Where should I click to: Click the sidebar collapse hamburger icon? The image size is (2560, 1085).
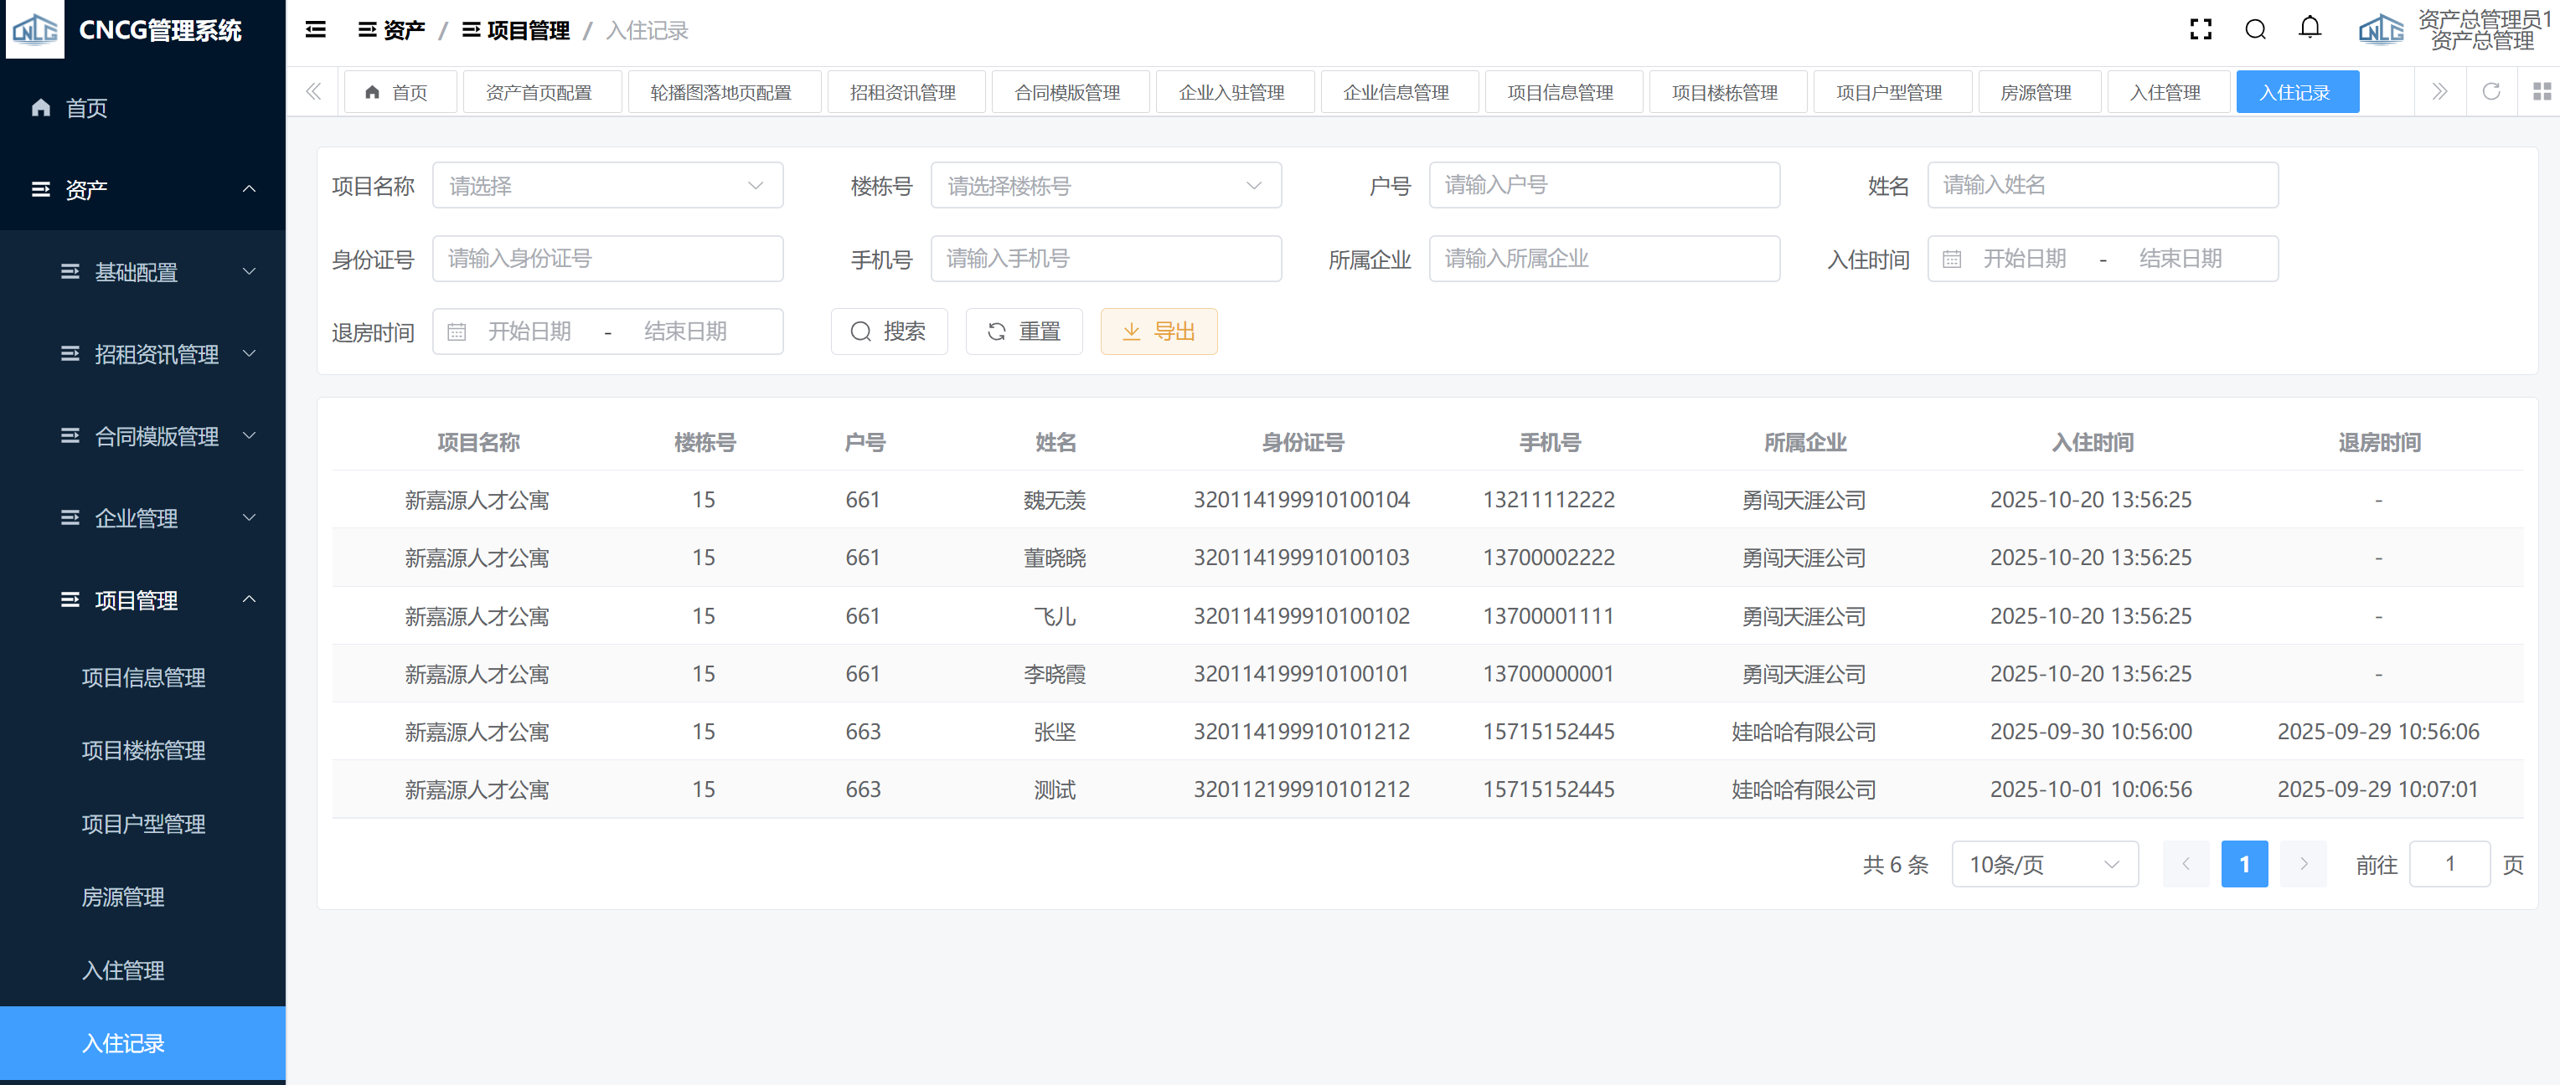click(315, 30)
